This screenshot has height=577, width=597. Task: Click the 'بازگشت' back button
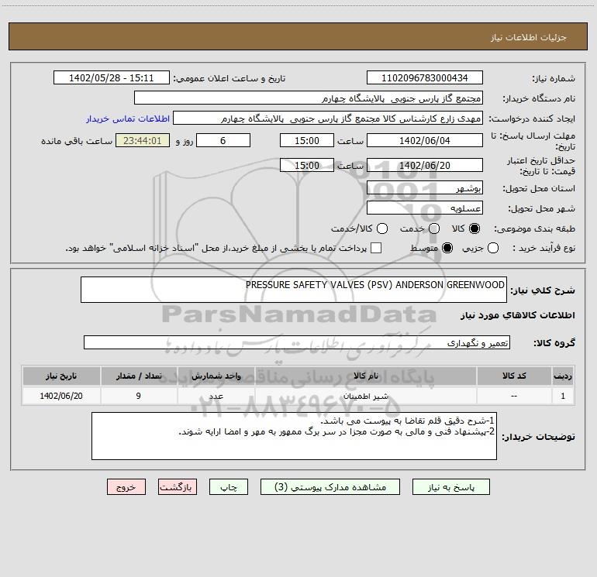178,487
